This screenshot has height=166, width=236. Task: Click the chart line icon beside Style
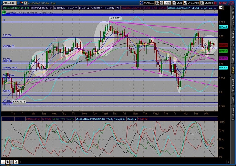pos(174,3)
